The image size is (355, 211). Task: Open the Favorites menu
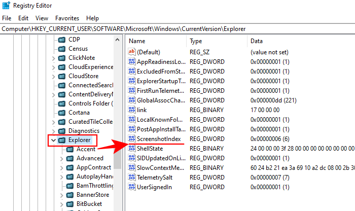[x=67, y=18]
